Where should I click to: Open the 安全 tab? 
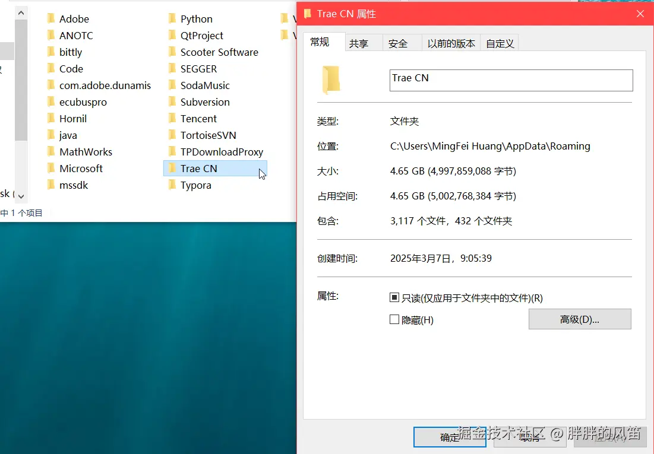click(400, 42)
